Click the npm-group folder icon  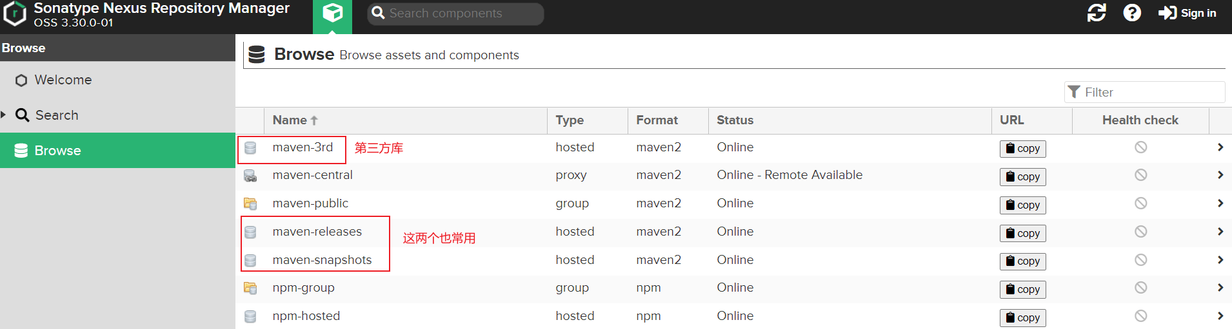[x=250, y=288]
